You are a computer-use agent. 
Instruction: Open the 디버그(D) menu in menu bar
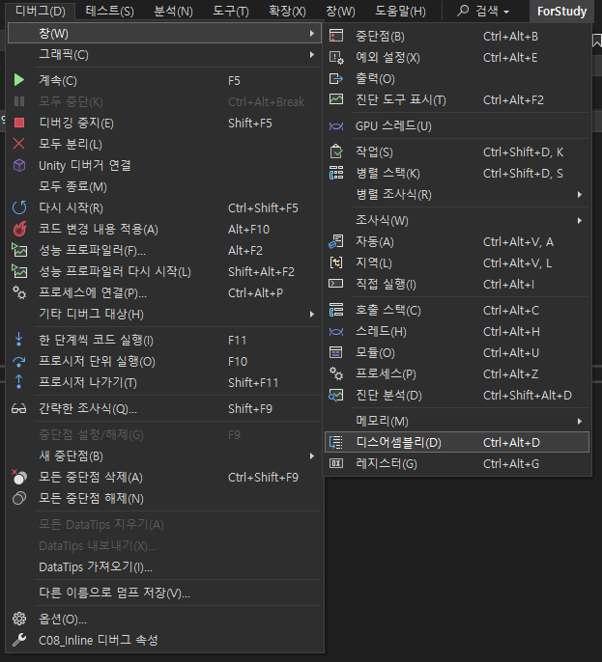pyautogui.click(x=41, y=11)
